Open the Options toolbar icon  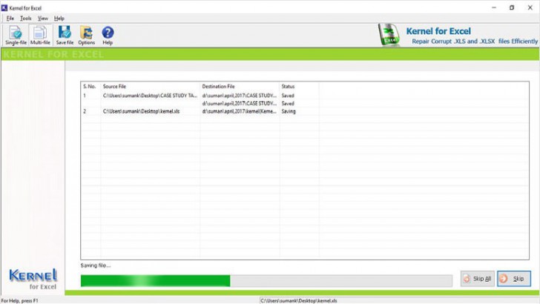pos(86,35)
